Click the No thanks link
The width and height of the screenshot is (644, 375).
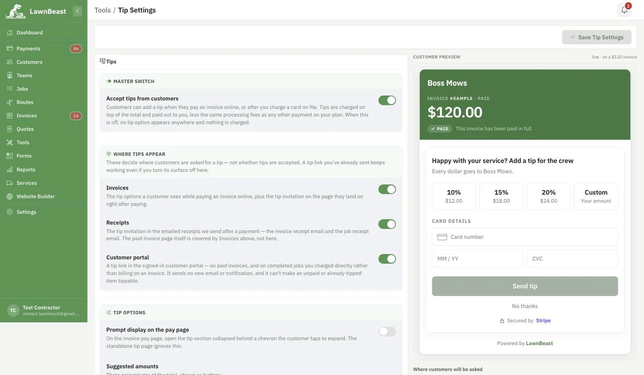[x=525, y=306]
